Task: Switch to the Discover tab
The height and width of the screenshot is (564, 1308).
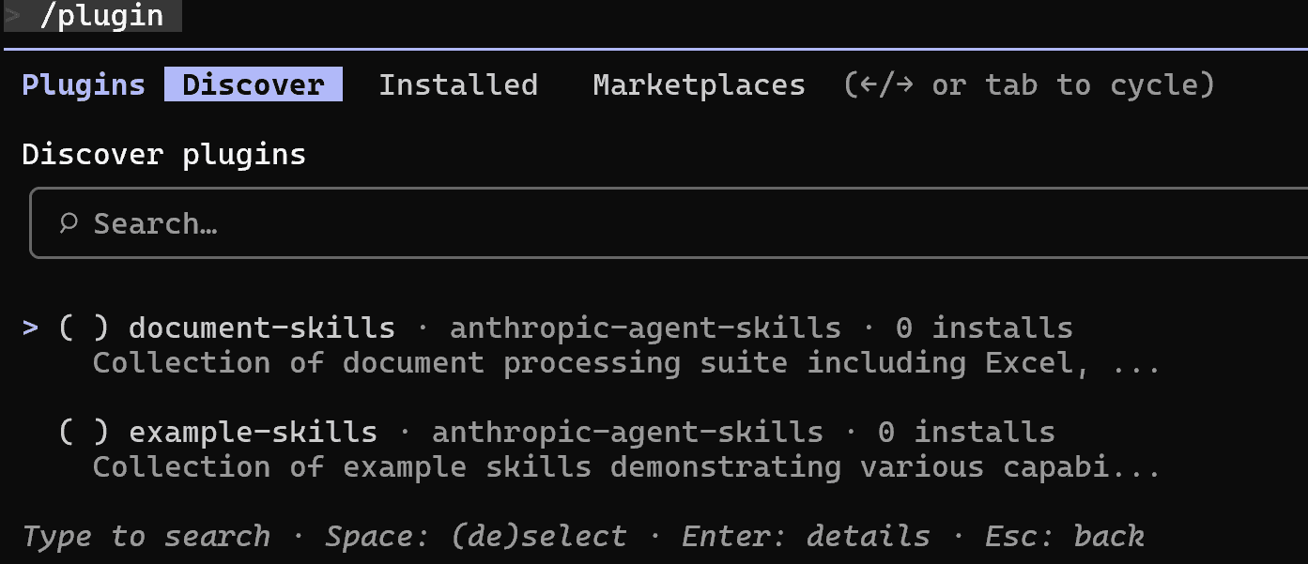Action: [253, 84]
